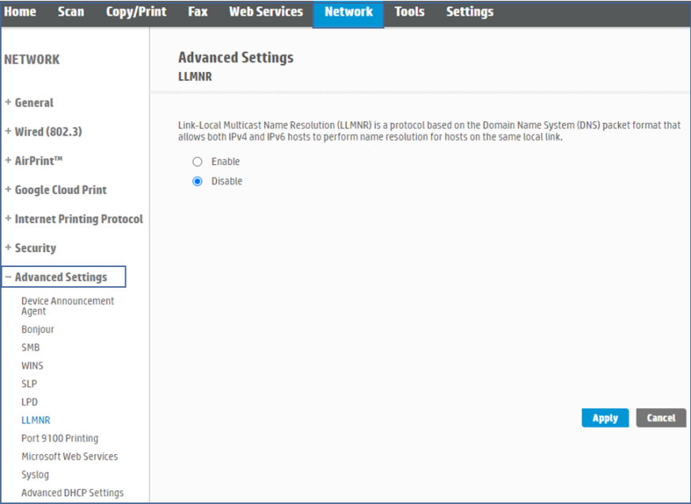
Task: Select the Enable radio button for LLMNR
Action: (x=198, y=162)
